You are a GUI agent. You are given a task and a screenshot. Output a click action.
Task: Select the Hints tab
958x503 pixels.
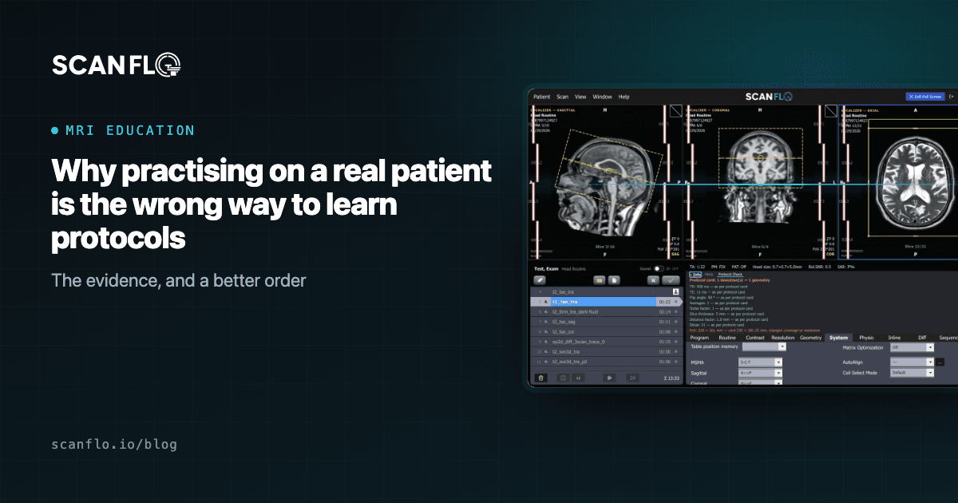[709, 274]
